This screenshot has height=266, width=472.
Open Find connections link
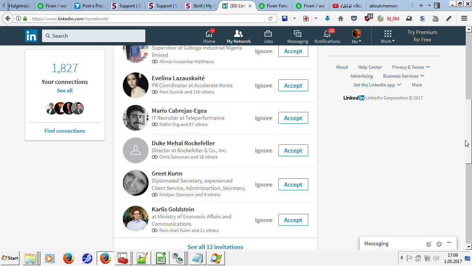65,131
